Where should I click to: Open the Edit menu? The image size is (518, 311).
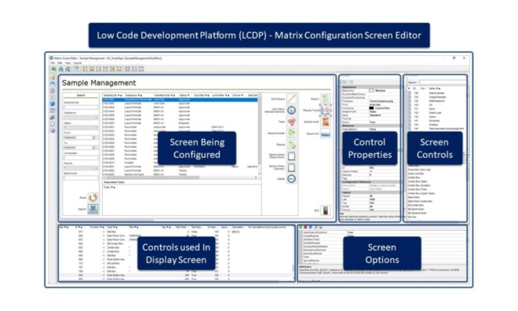coord(60,63)
